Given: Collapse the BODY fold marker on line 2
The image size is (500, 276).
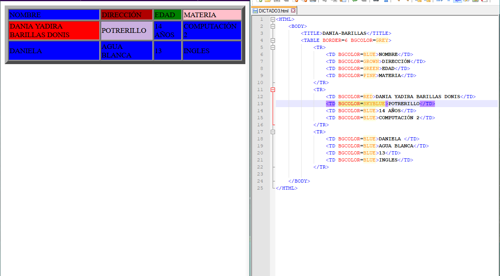Looking at the screenshot, I should coord(273,26).
